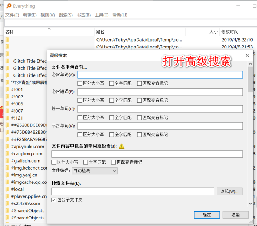
Task: Click folder icon beside #api.youku.com
Action: (x=7, y=147)
